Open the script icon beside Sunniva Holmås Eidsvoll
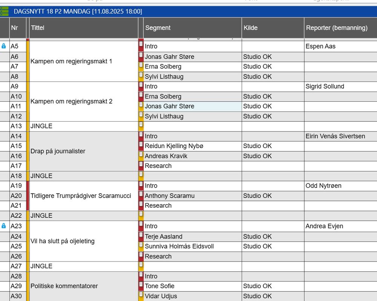 click(141, 244)
